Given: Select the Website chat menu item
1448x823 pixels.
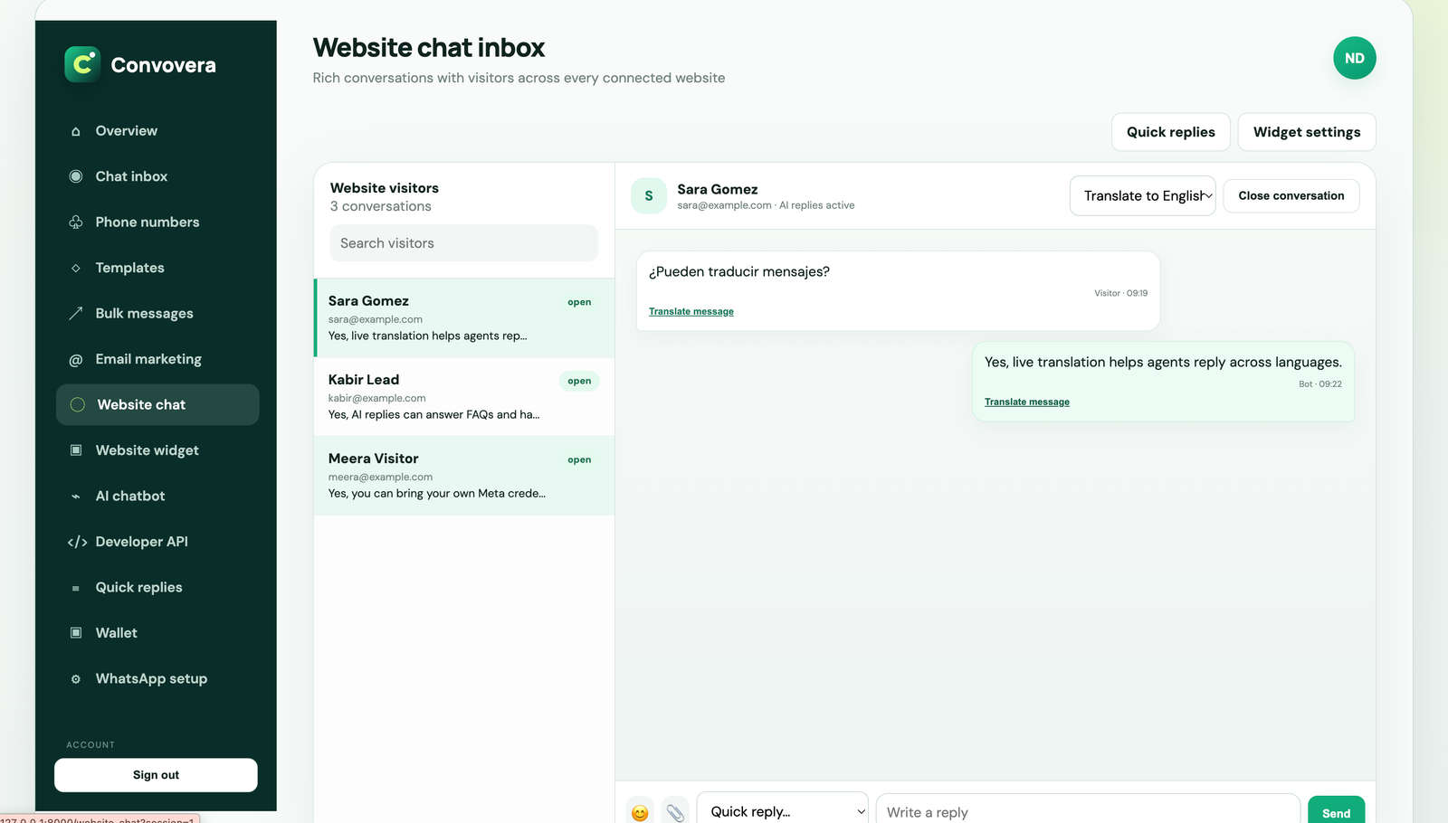Looking at the screenshot, I should [157, 404].
